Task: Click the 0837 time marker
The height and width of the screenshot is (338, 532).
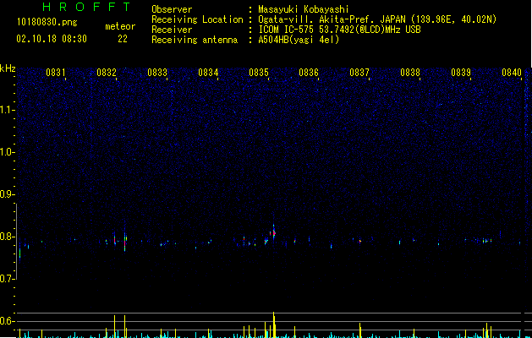Action: 359,73
